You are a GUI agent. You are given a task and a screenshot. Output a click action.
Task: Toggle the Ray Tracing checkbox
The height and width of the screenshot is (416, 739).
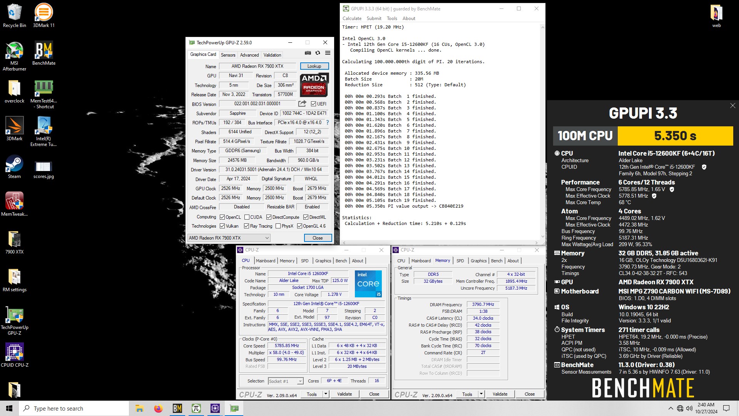click(x=246, y=226)
